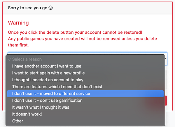Pick 'I want to start again with a new profile'
The width and height of the screenshot is (175, 127).
(48, 73)
